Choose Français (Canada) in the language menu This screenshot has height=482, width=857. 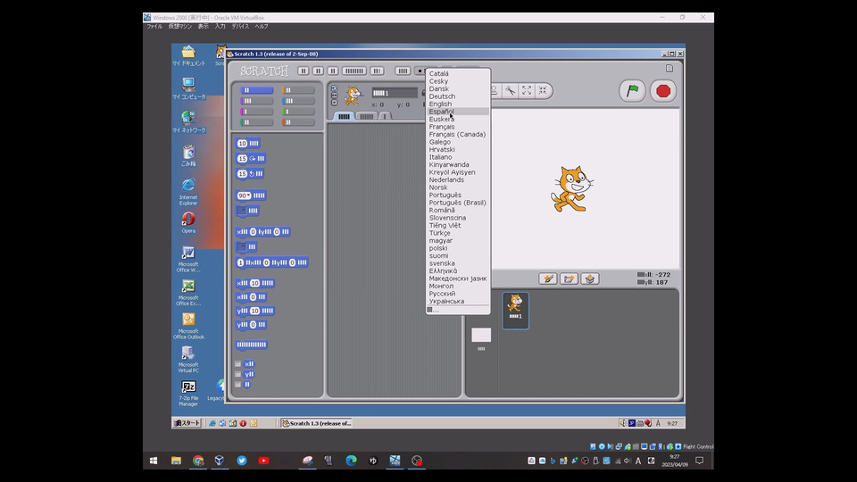(x=457, y=135)
